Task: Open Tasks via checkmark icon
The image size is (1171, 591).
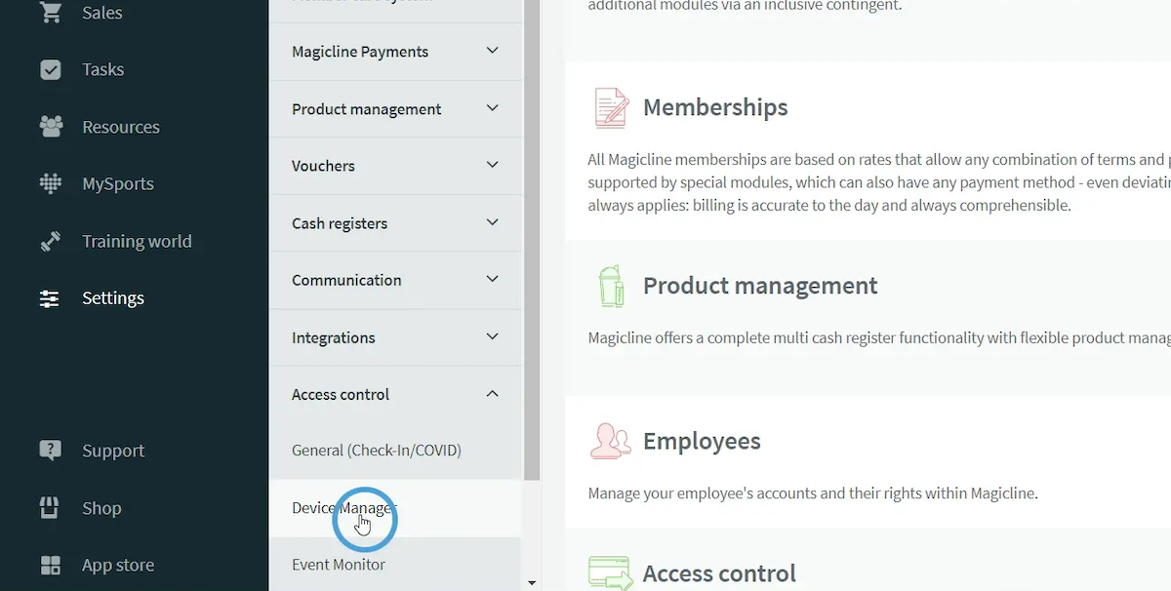Action: tap(50, 70)
